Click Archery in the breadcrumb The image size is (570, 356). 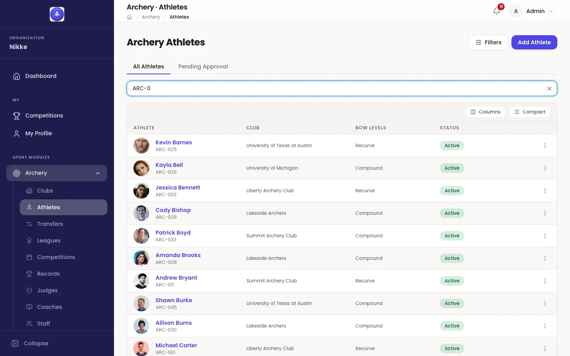(x=151, y=17)
